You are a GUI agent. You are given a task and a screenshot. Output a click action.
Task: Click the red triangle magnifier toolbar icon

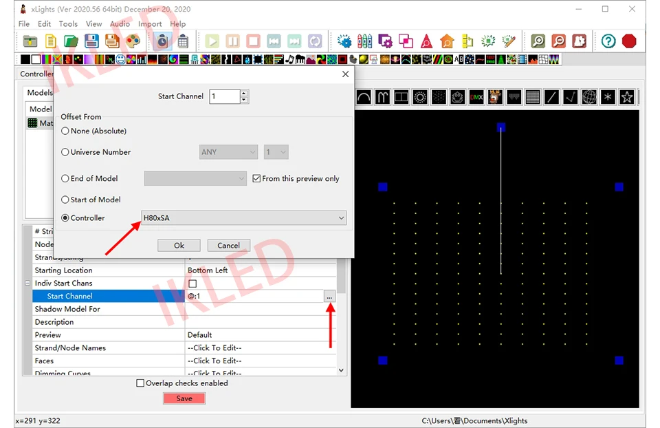(x=426, y=41)
